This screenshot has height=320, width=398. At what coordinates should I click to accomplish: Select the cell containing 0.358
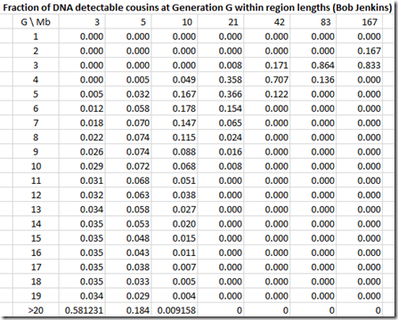coord(221,80)
